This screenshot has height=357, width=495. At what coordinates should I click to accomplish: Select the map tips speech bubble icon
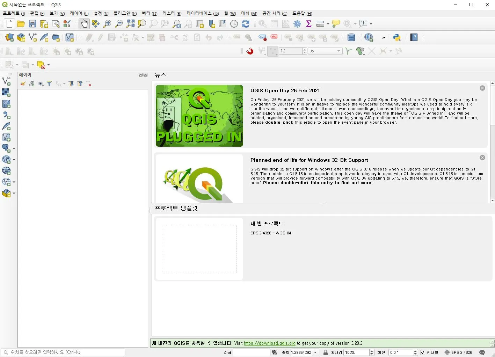point(336,24)
